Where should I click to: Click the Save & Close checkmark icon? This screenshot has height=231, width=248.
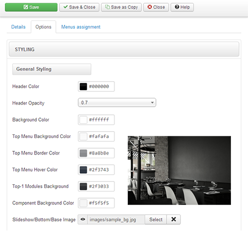(65, 7)
